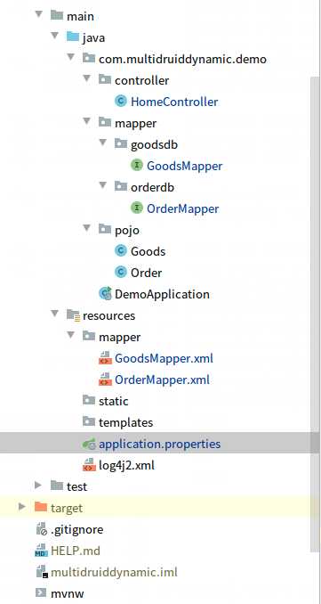Collapse the resources folder arrow

tap(54, 314)
